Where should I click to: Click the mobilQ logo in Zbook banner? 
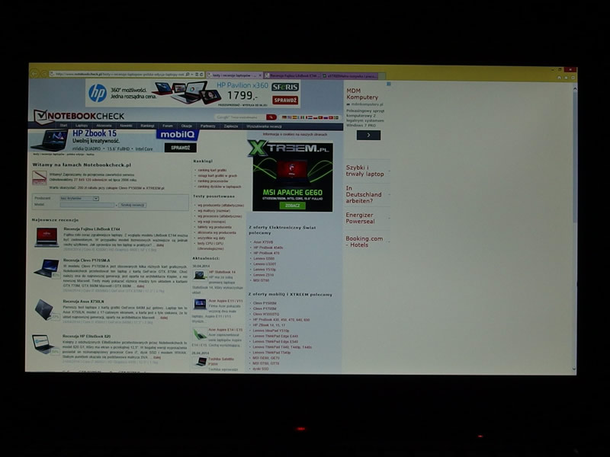[x=178, y=135]
